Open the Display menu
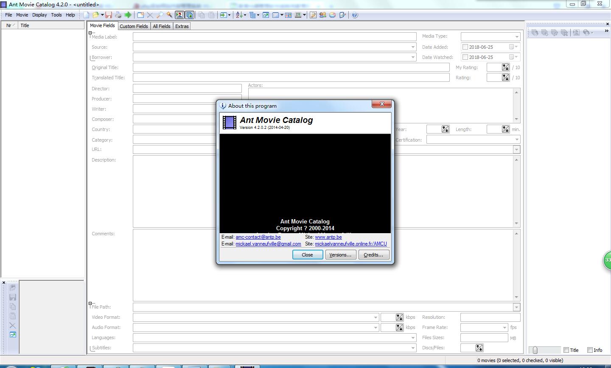The width and height of the screenshot is (611, 368). (39, 15)
